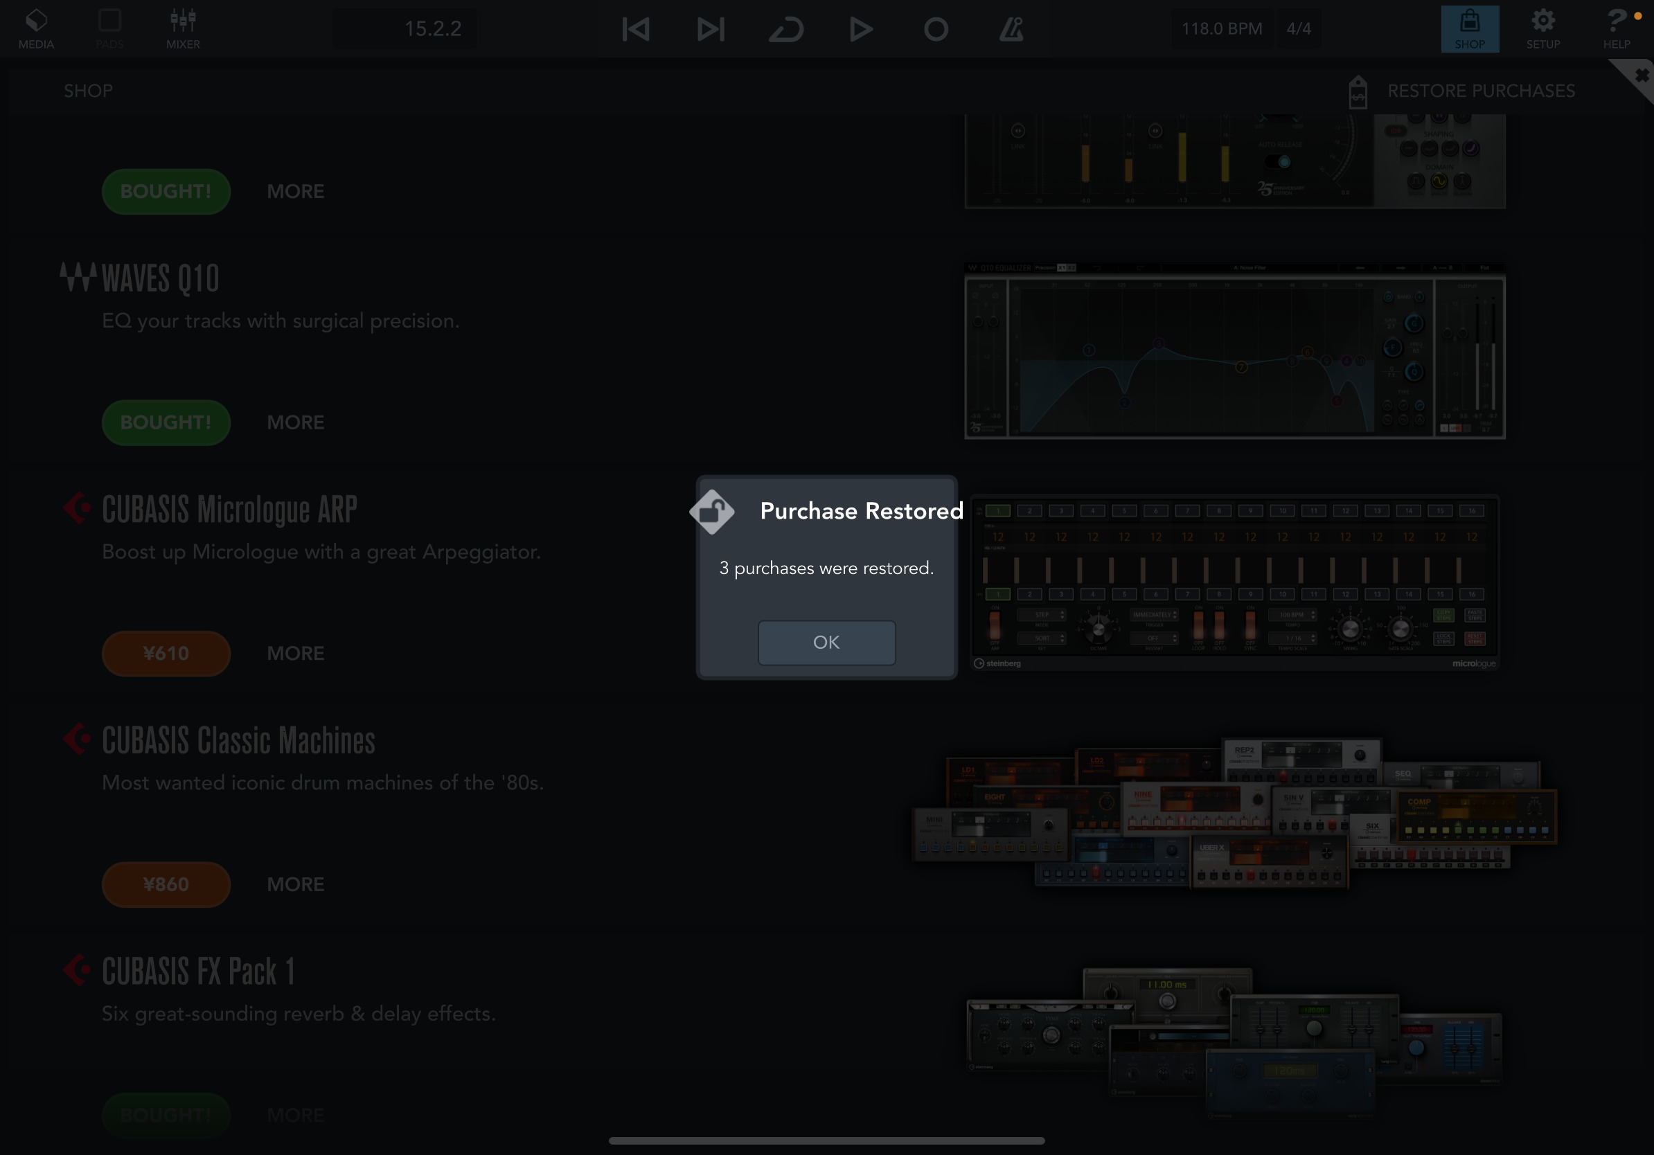Image resolution: width=1654 pixels, height=1155 pixels.
Task: Open the Setup gear settings
Action: click(x=1543, y=29)
